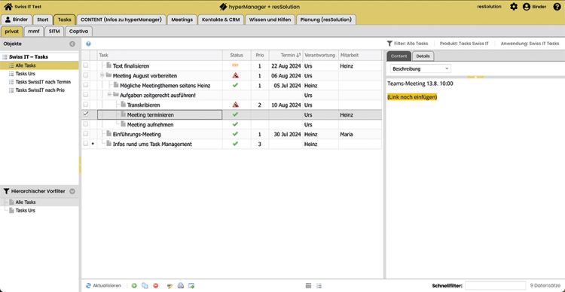
Task: Tick the checkbox for Meeting aufnehmen
Action: coord(86,124)
